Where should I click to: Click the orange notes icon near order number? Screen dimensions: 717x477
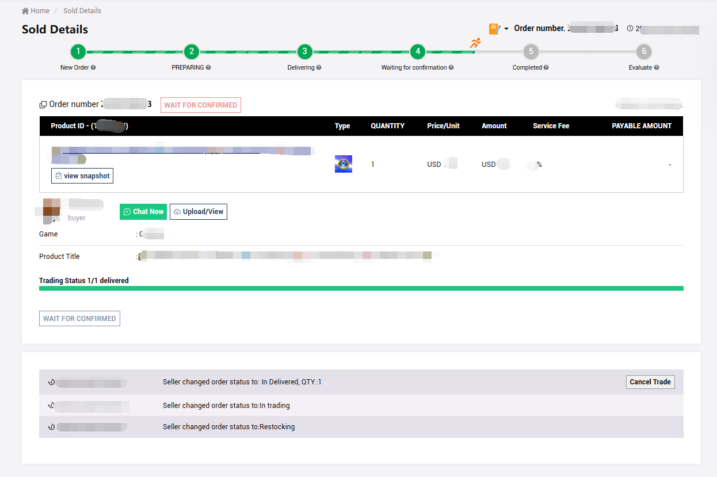pos(494,29)
